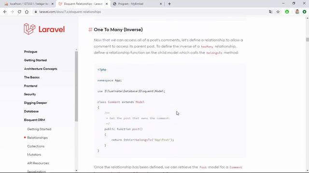Open the Collections docs link
This screenshot has height=173, width=309.
point(36,146)
